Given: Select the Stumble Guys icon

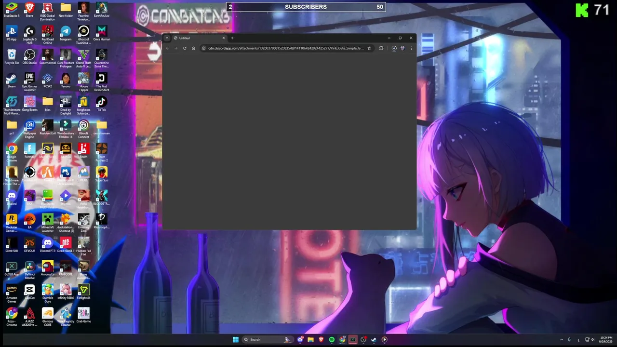Looking at the screenshot, I should (47, 295).
